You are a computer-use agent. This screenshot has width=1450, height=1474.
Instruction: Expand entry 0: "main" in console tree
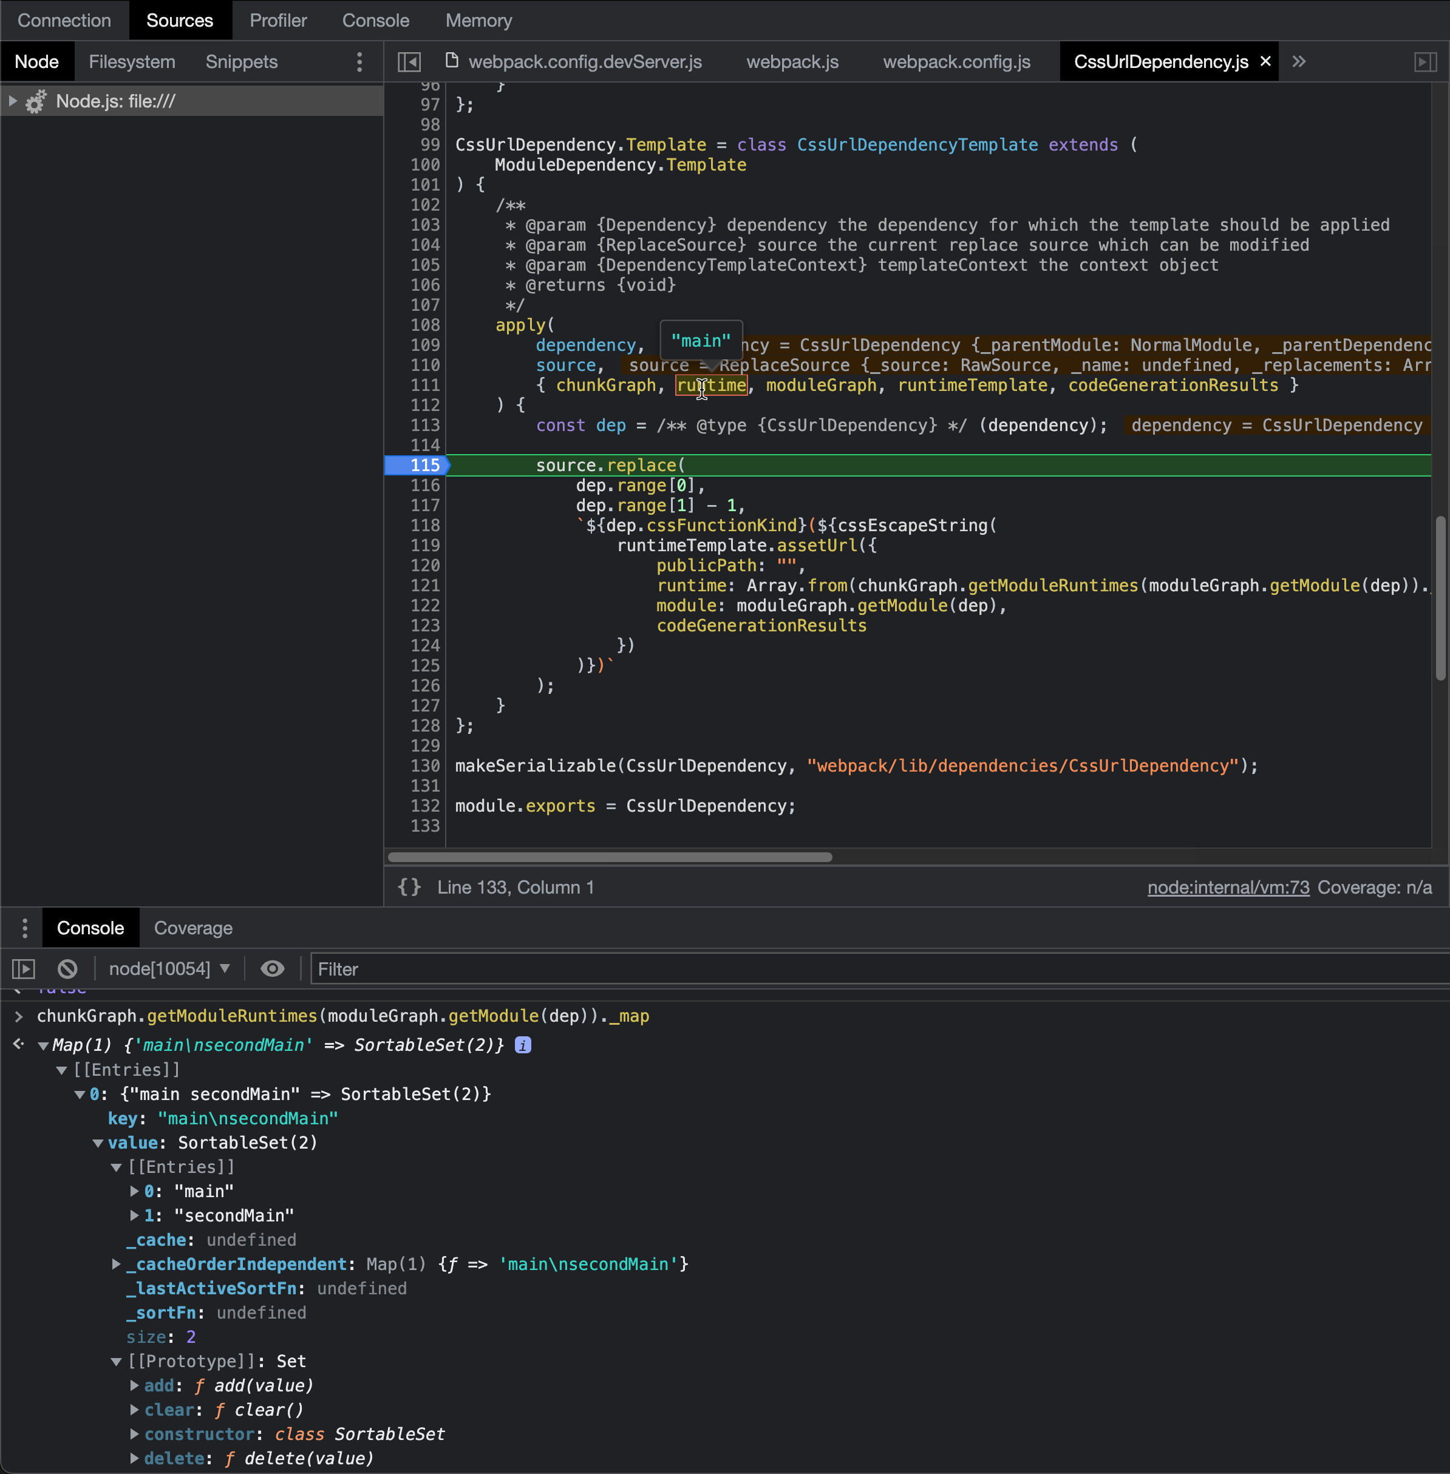click(x=135, y=1192)
